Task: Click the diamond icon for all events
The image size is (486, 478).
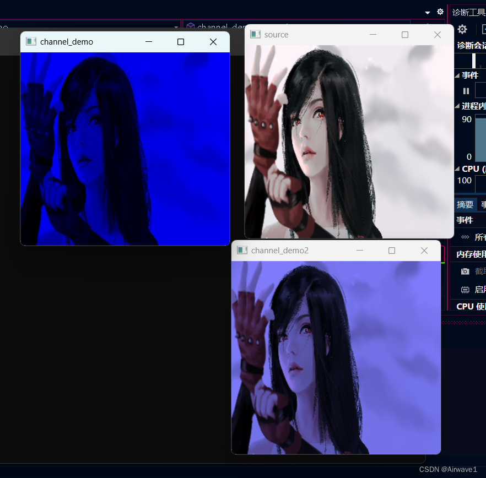Action: 465,237
